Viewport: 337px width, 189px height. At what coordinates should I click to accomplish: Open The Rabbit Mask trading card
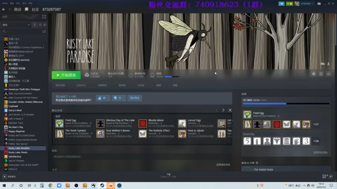(x=286, y=169)
